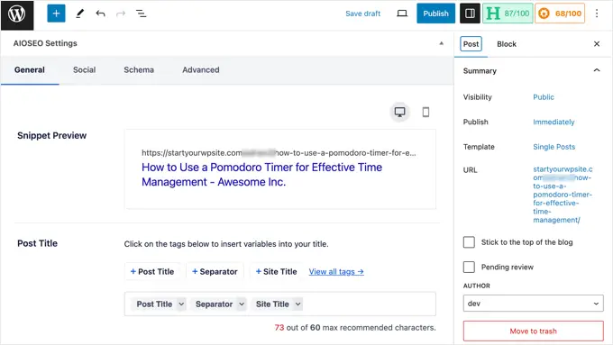This screenshot has width=613, height=345.
Task: Click the Post Title input field
Action: click(x=280, y=304)
